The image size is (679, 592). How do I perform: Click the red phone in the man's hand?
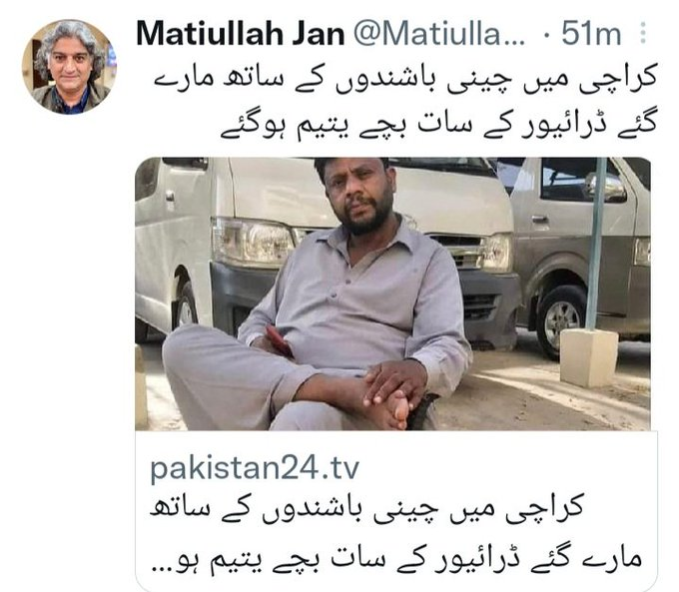point(280,340)
